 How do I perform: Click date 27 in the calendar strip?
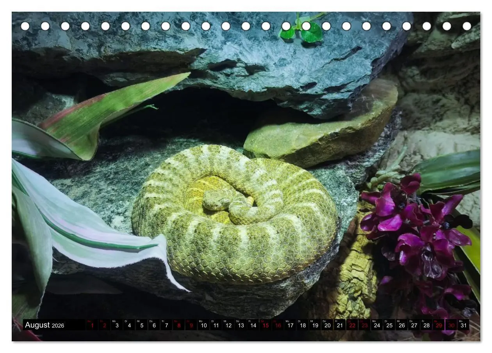(414, 325)
